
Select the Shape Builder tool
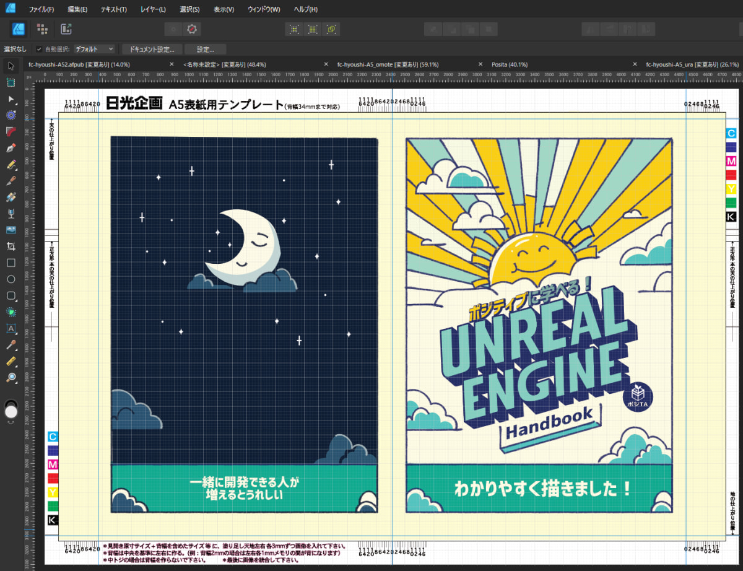11,312
